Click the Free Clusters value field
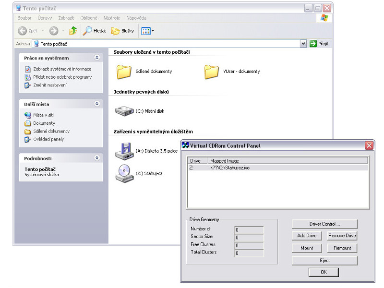This screenshot has height=288, width=384. 249,245
